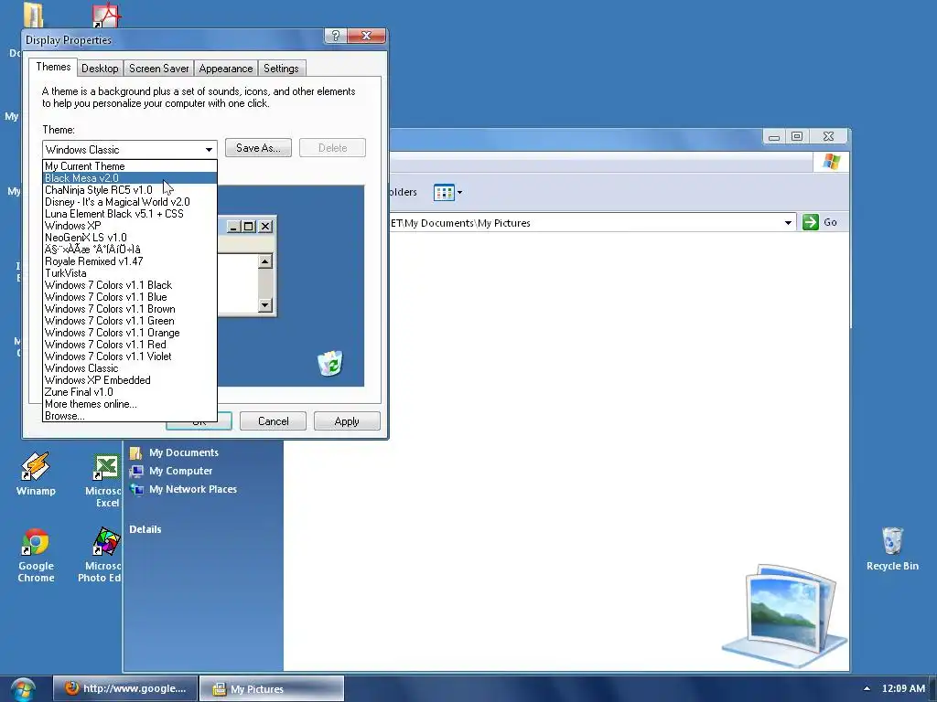Select Windows 7 Colors v1.1 Violet
This screenshot has height=702, width=937.
pos(130,356)
